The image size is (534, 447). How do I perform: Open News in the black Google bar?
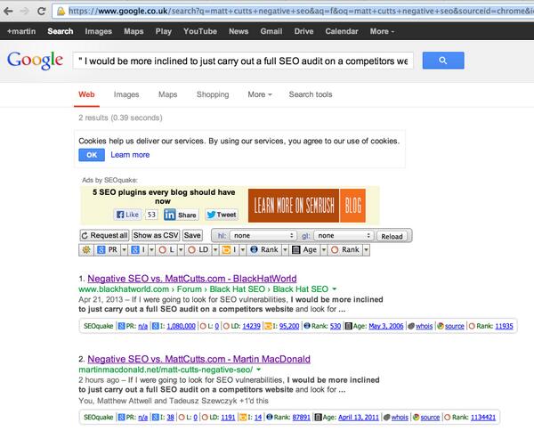click(x=239, y=31)
